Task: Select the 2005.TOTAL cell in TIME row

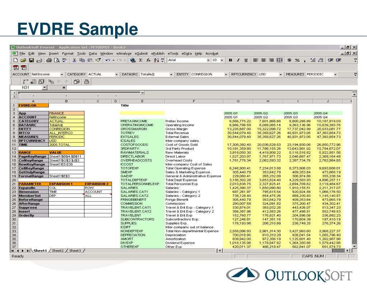Action: click(x=66, y=145)
